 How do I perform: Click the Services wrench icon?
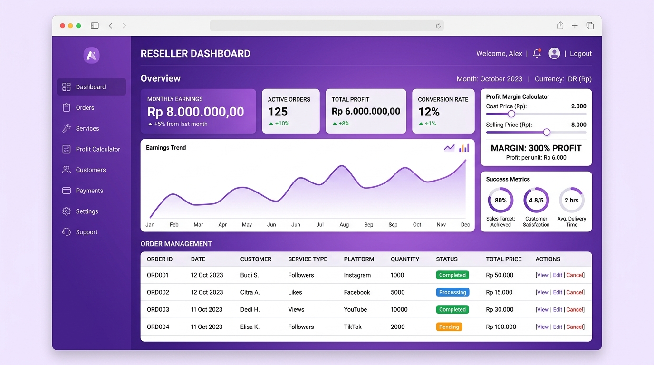click(67, 128)
